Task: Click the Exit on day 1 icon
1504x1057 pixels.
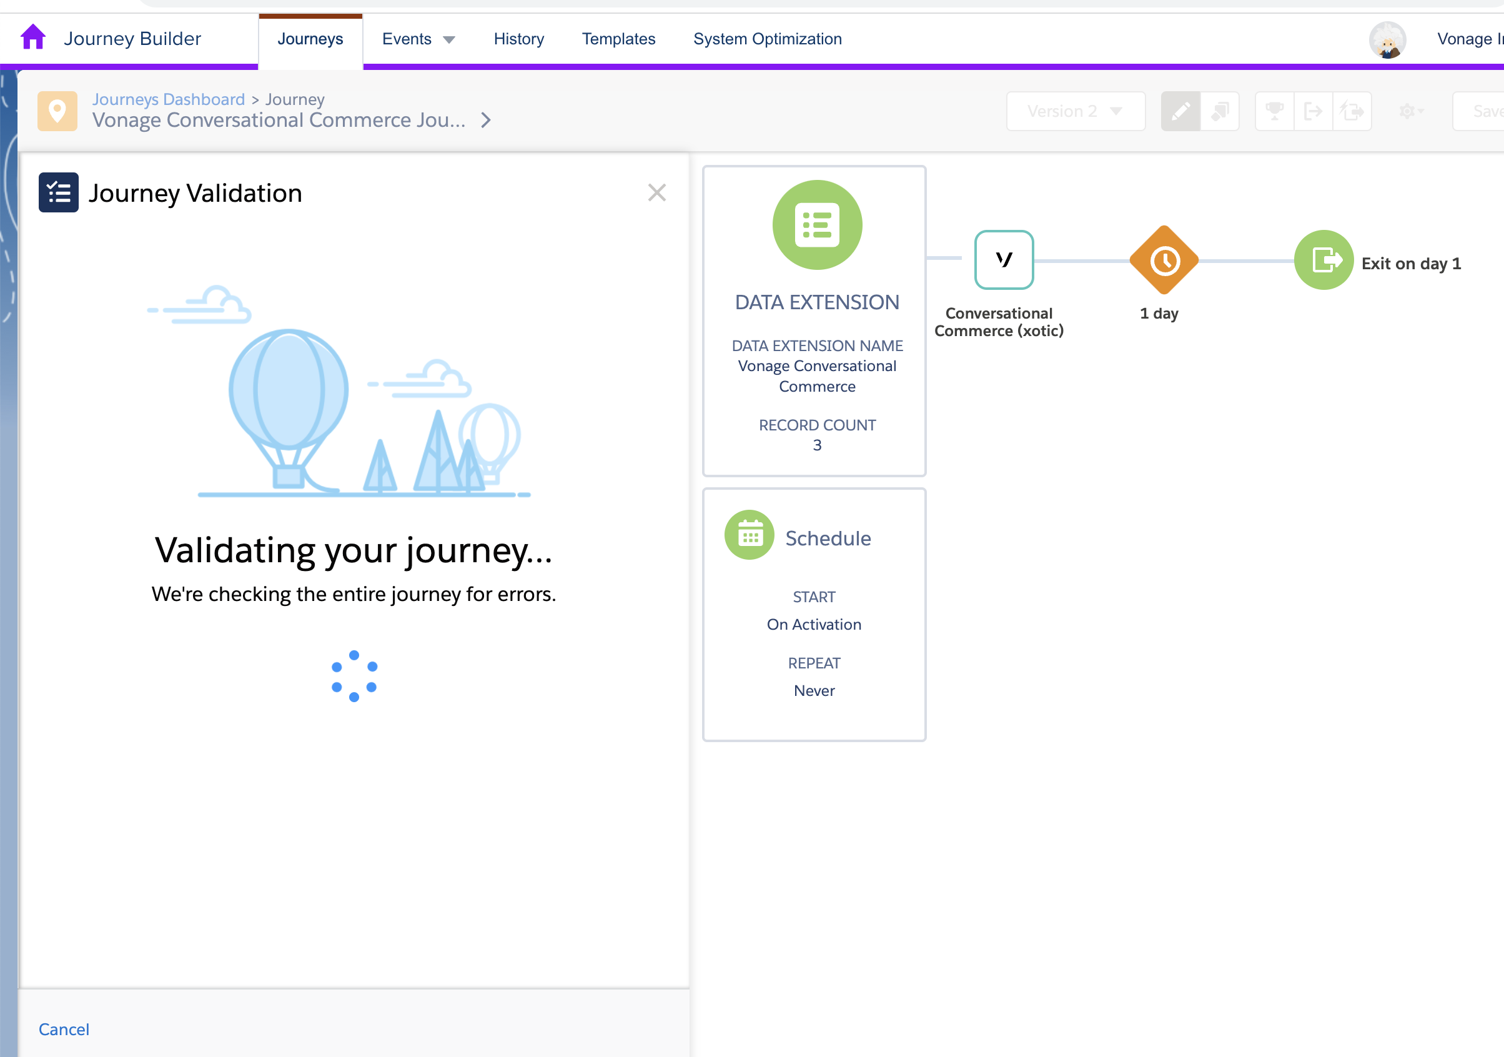Action: pyautogui.click(x=1323, y=259)
